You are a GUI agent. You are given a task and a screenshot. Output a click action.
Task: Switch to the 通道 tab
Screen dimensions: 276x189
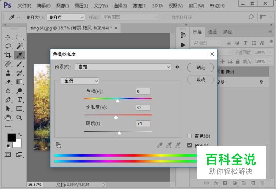pyautogui.click(x=212, y=32)
